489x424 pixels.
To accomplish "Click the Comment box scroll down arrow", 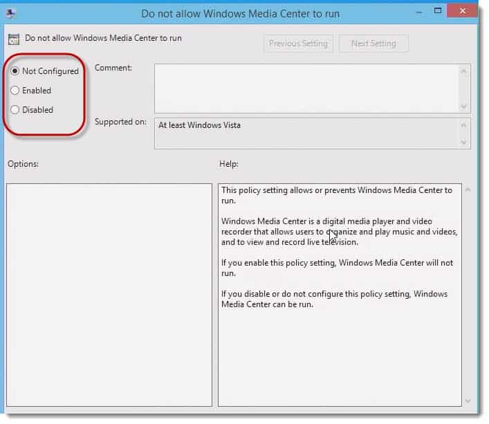I will 463,107.
